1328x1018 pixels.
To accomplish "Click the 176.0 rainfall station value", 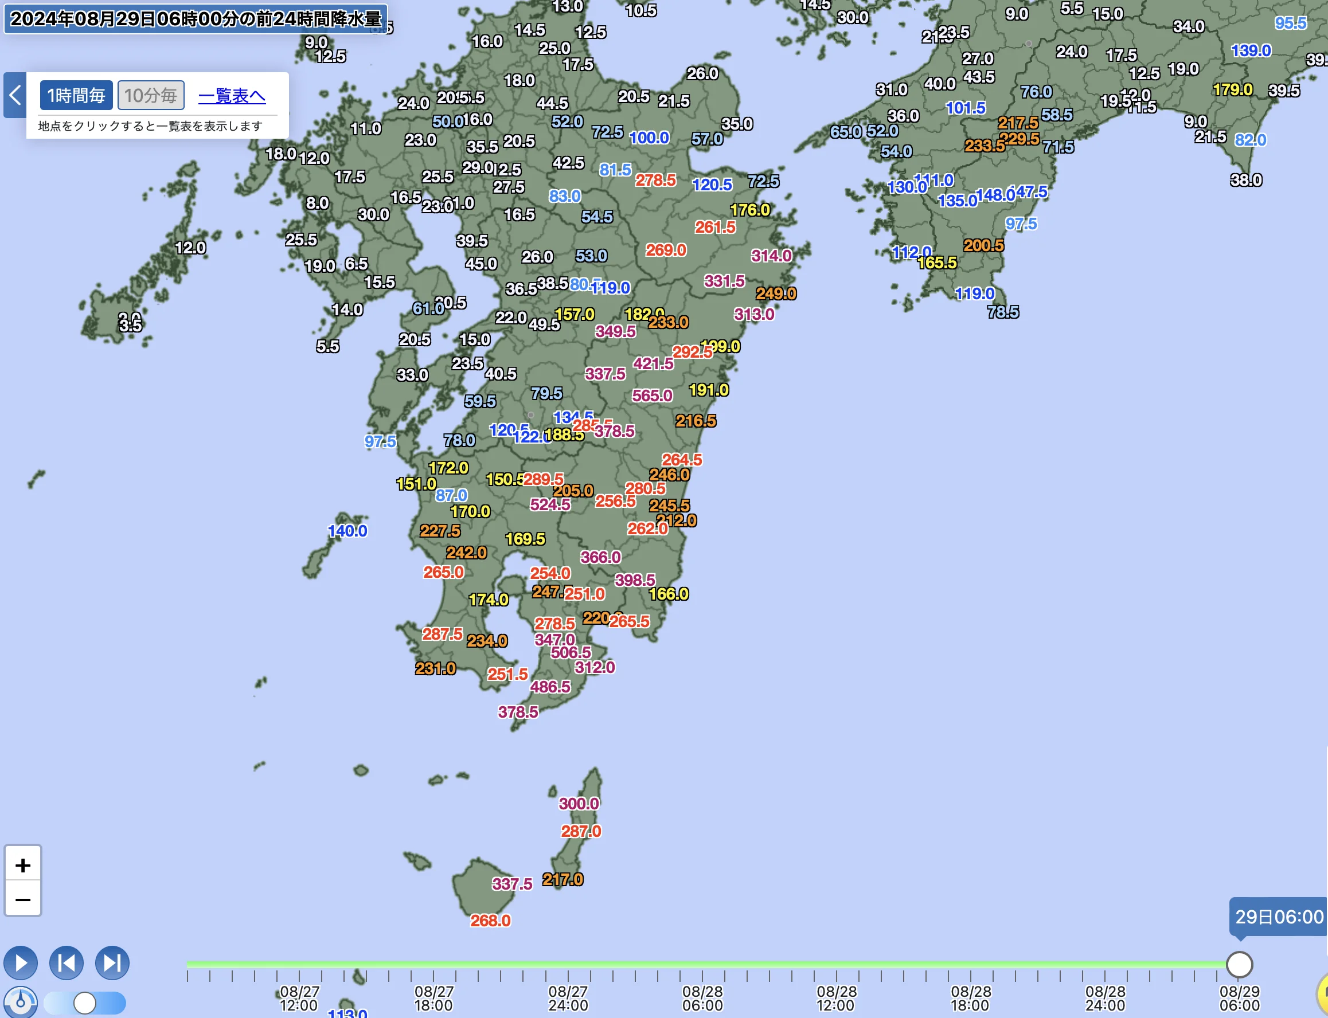I will [750, 210].
